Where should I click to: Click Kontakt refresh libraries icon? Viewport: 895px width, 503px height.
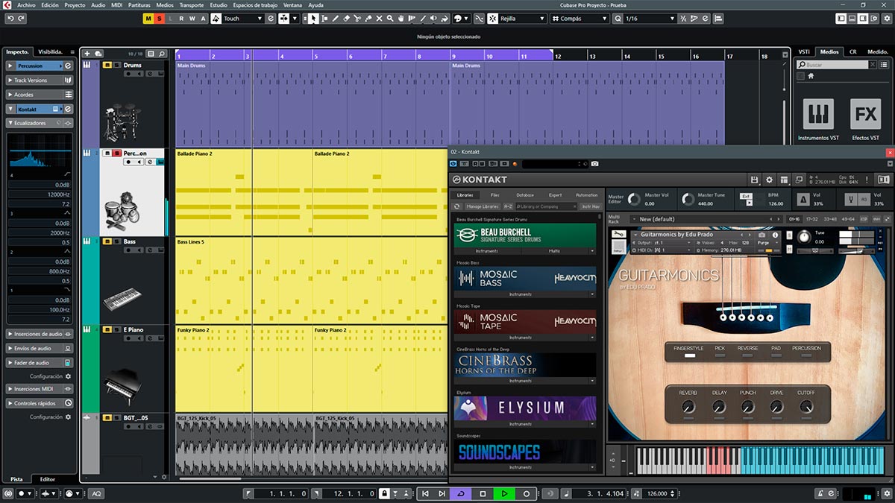coord(457,206)
